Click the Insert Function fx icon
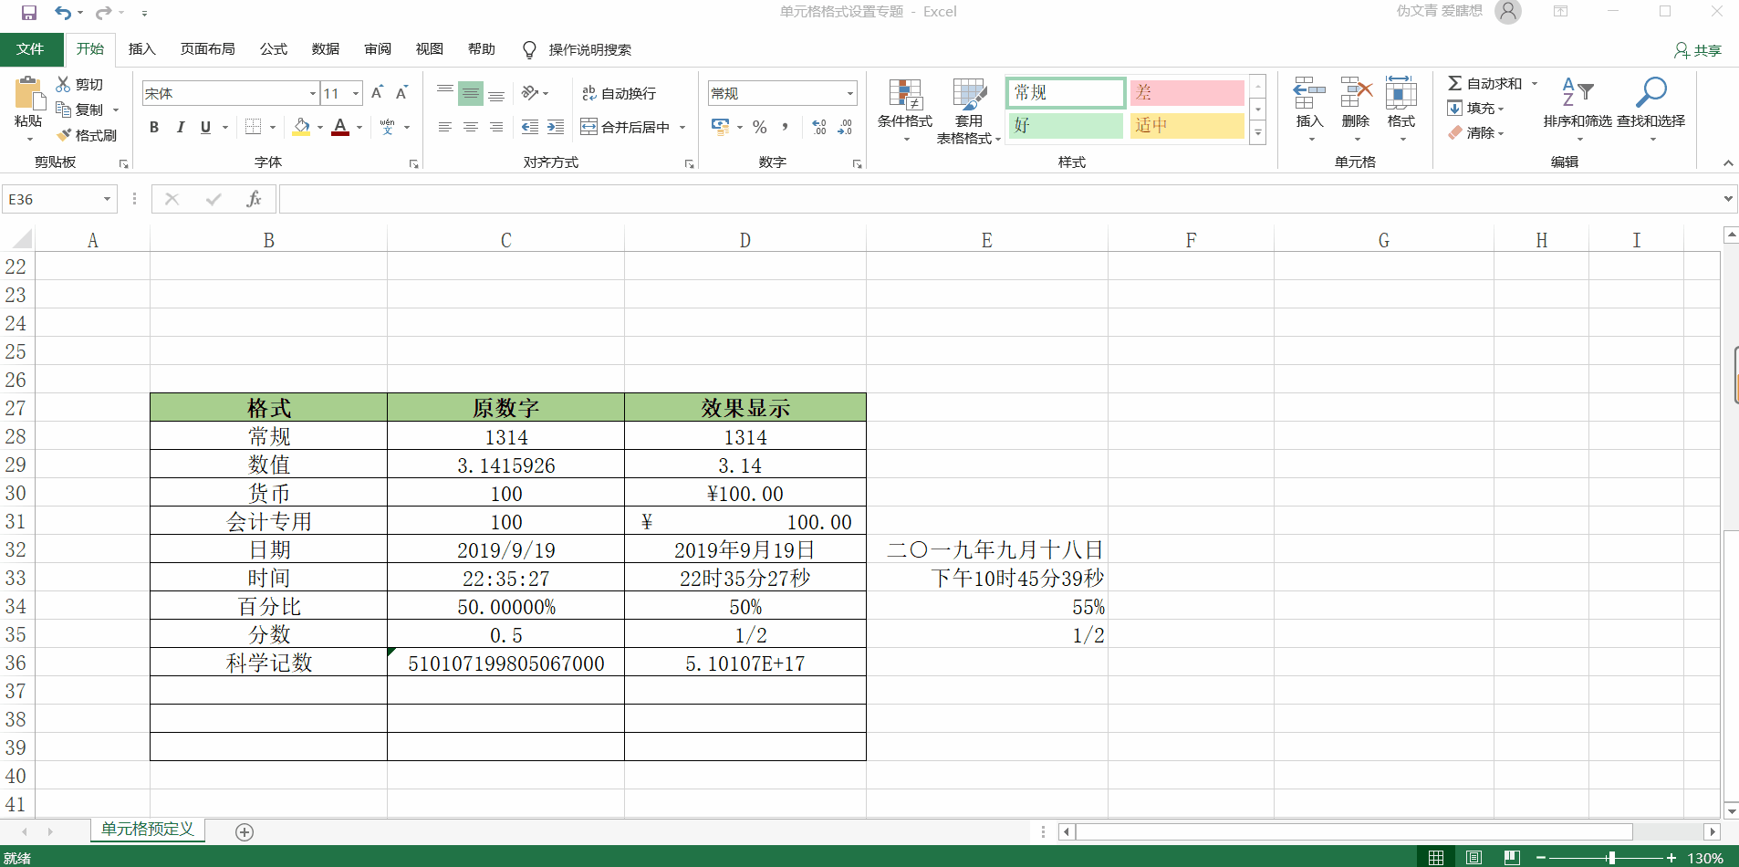This screenshot has height=867, width=1739. (254, 199)
